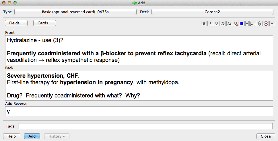Image resolution: width=278 pixels, height=141 pixels.
Task: Open the text color picker dropdown arrow
Action: point(247,23)
